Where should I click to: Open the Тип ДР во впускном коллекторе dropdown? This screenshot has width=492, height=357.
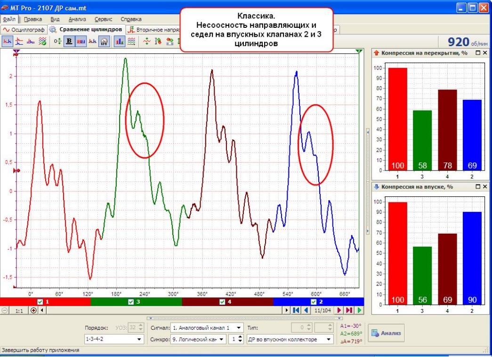pyautogui.click(x=290, y=340)
